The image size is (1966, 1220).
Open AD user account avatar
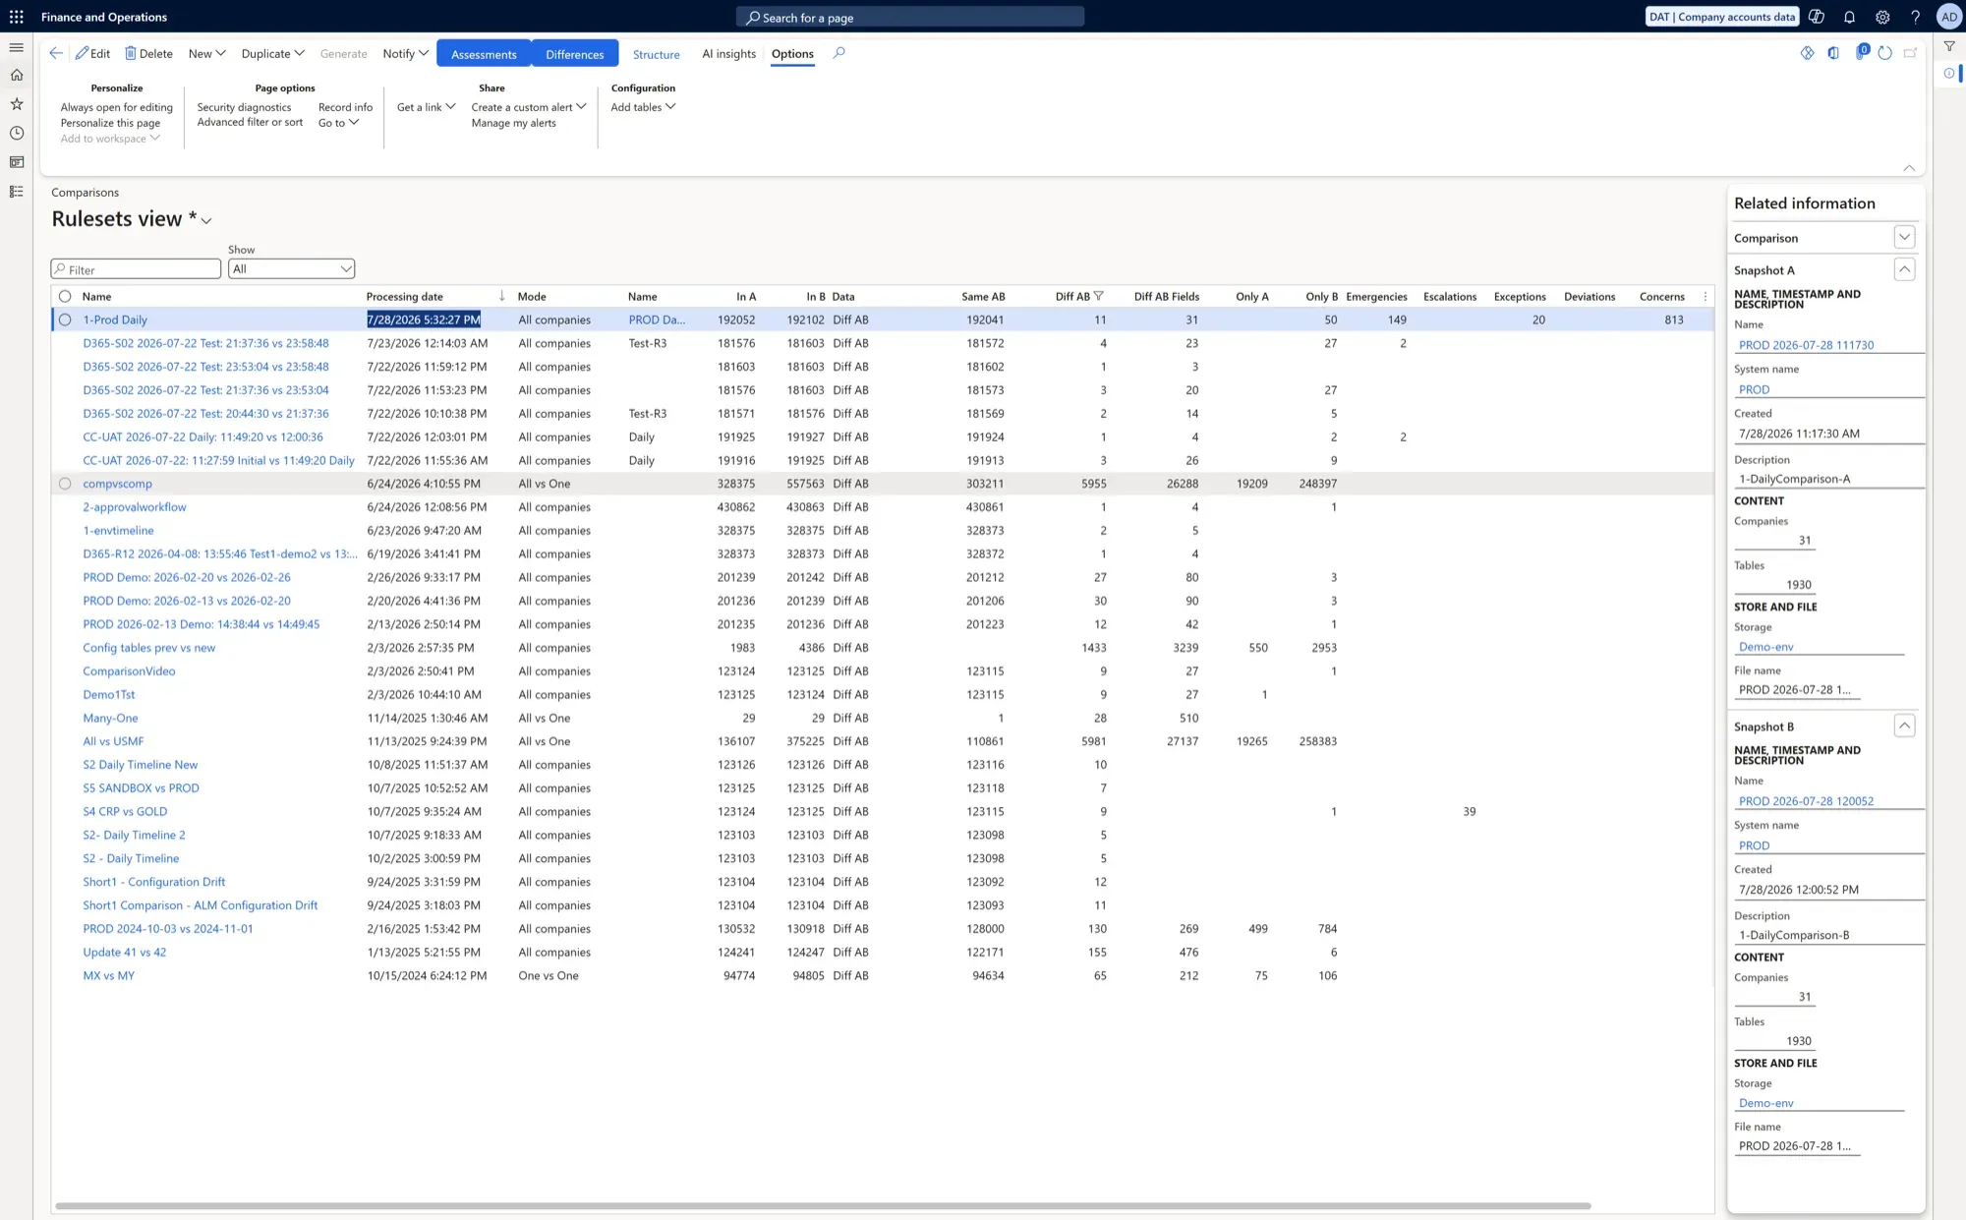1948,17
